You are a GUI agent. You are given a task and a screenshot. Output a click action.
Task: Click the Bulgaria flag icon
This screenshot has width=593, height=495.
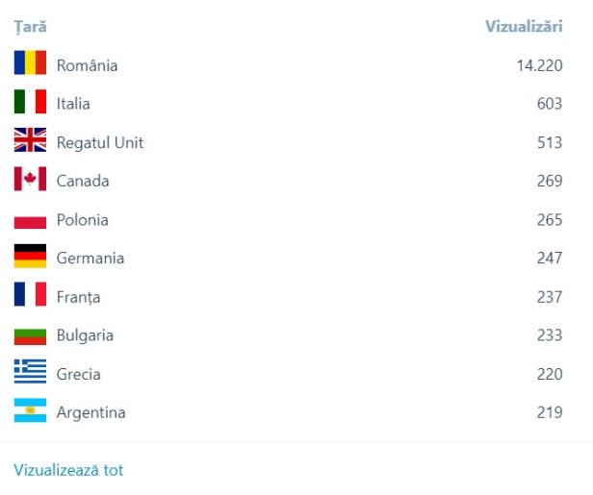(30, 335)
